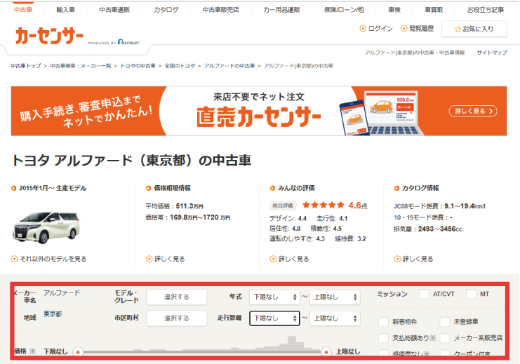Enable the 新着物件 checkbox
520x364 pixels.
point(383,321)
